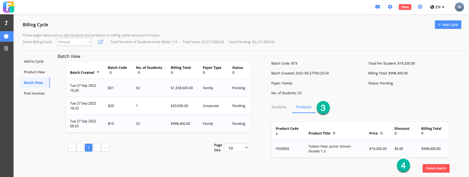Select the B20 Corporate batch row
Image resolution: width=469 pixels, height=177 pixels.
coord(159,106)
